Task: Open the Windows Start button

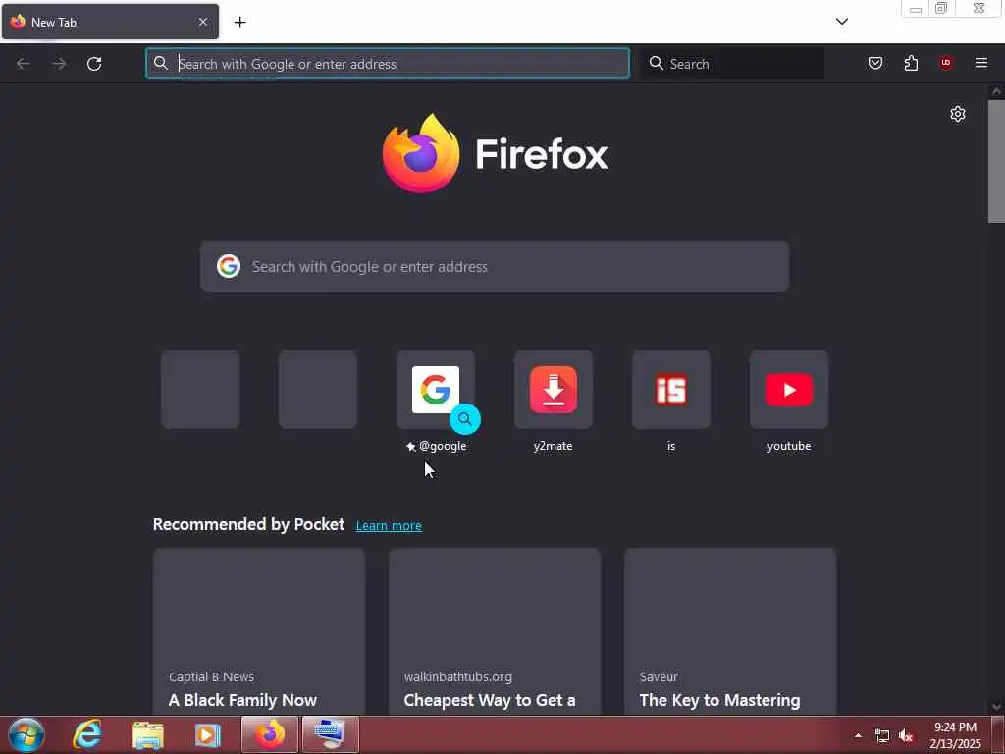Action: coord(26,734)
